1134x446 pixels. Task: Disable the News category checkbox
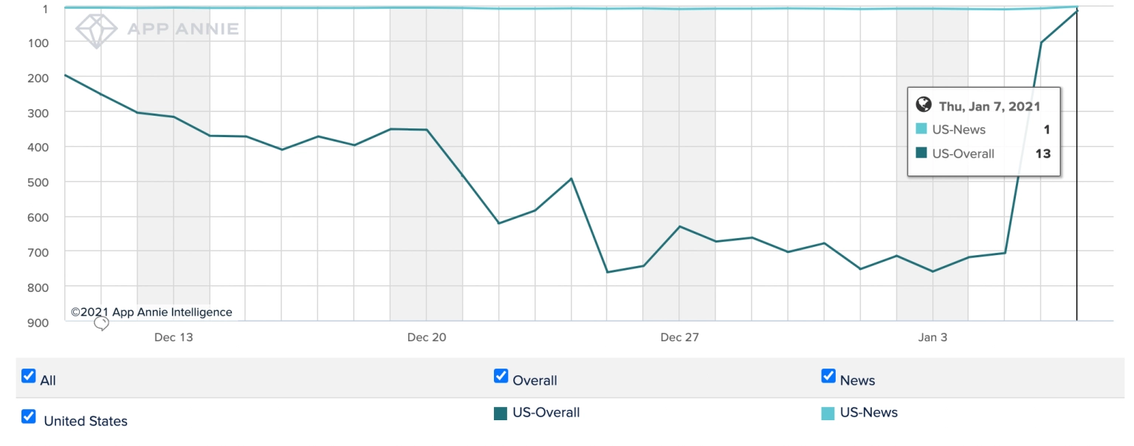(x=828, y=376)
